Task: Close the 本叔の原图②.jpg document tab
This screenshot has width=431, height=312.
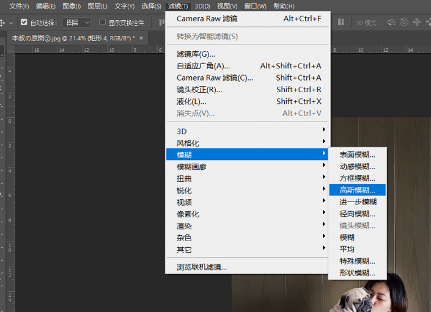Action: click(141, 38)
